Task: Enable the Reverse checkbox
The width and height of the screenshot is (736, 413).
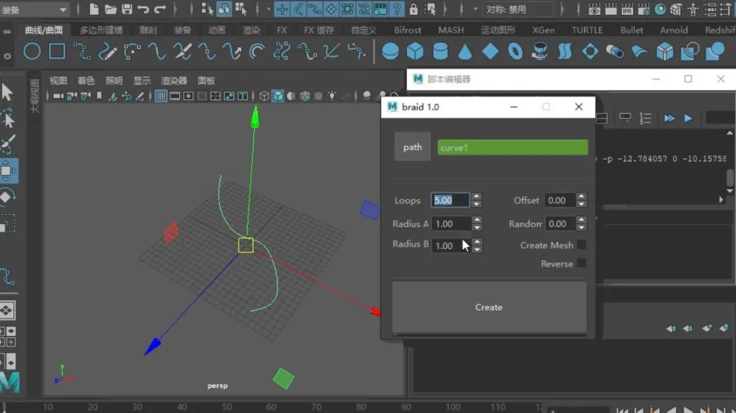Action: (581, 263)
